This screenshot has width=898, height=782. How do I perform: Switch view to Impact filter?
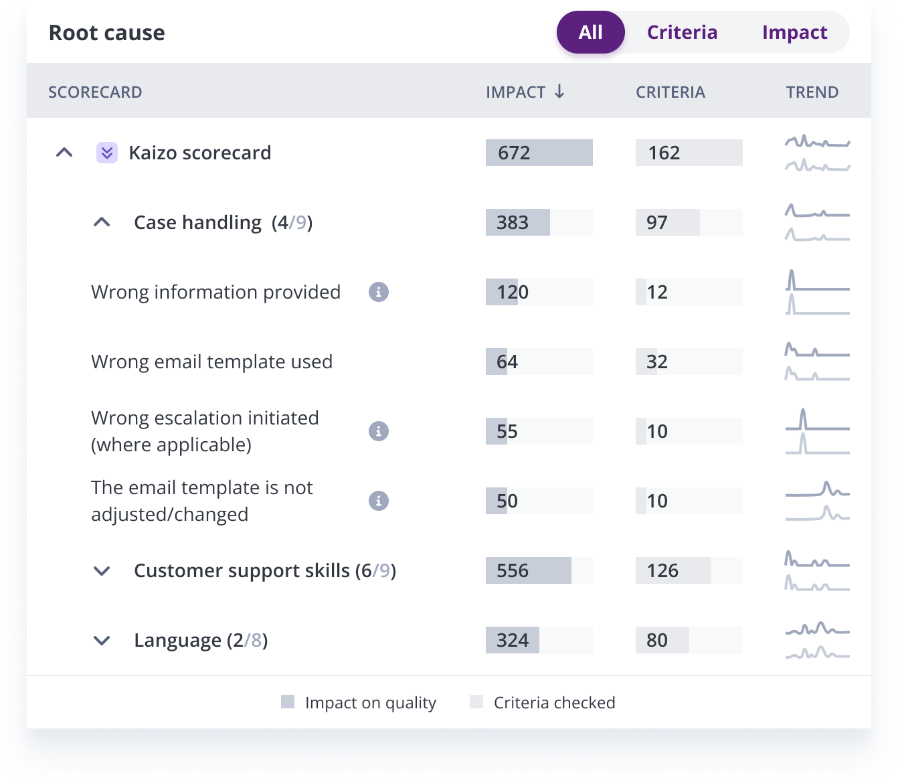tap(794, 32)
